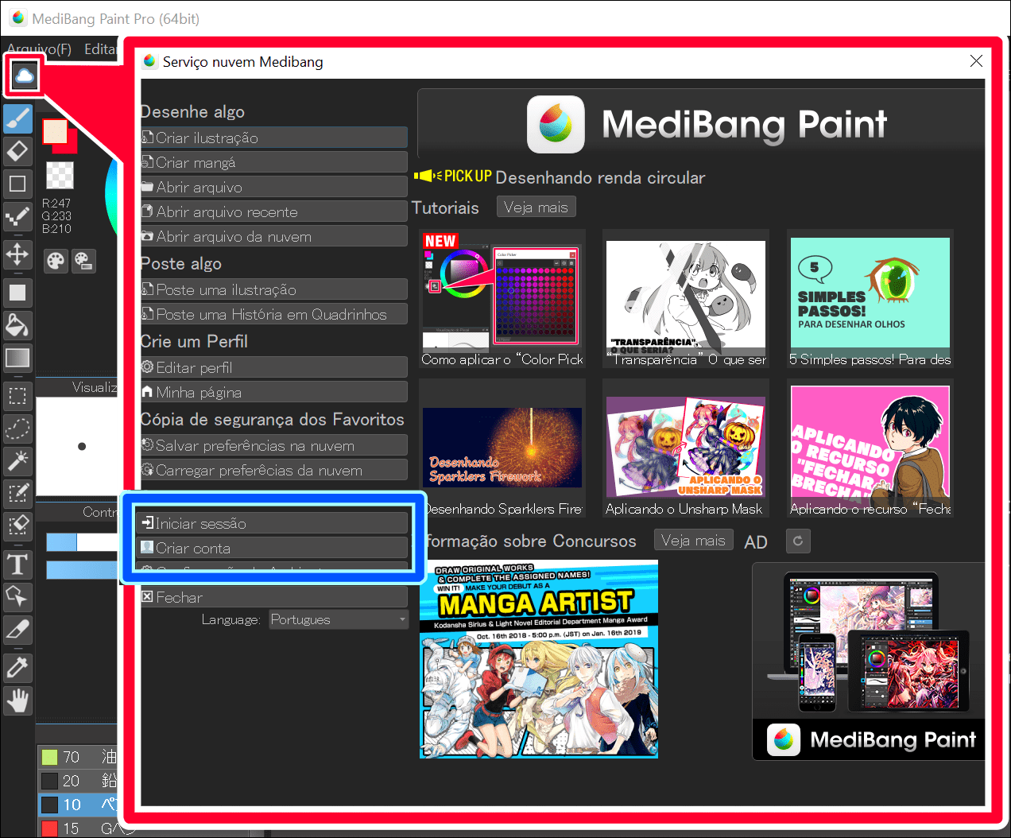Select the Operation tool
This screenshot has height=838, width=1011.
click(17, 596)
